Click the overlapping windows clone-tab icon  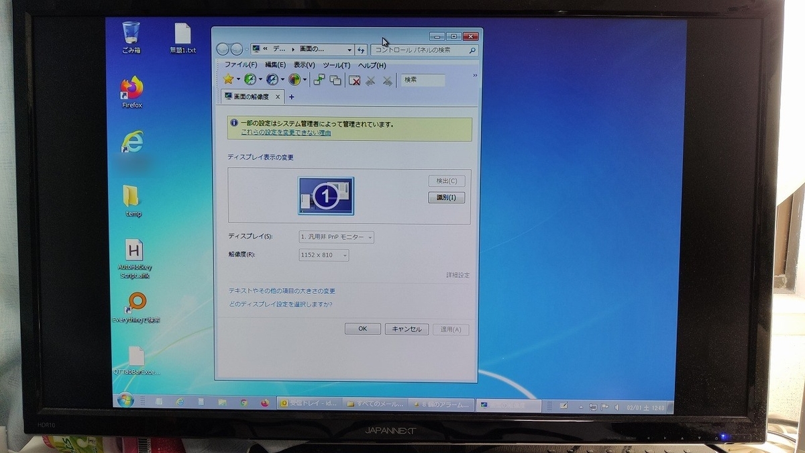click(335, 80)
